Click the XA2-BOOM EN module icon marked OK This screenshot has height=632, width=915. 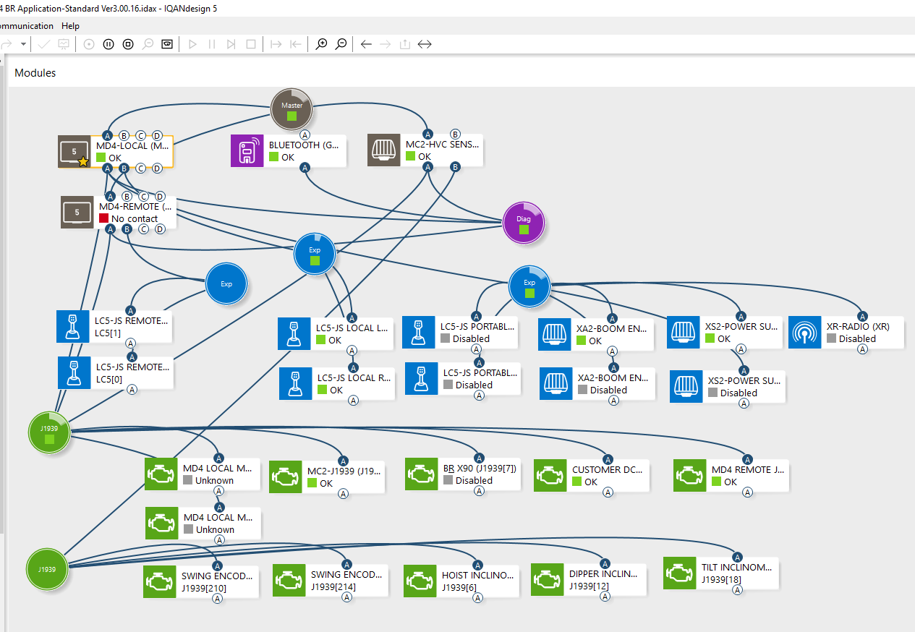[556, 335]
